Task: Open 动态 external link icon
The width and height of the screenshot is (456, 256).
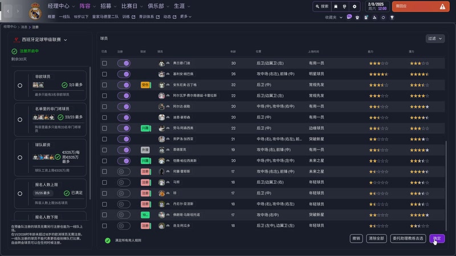Action: 174,17
